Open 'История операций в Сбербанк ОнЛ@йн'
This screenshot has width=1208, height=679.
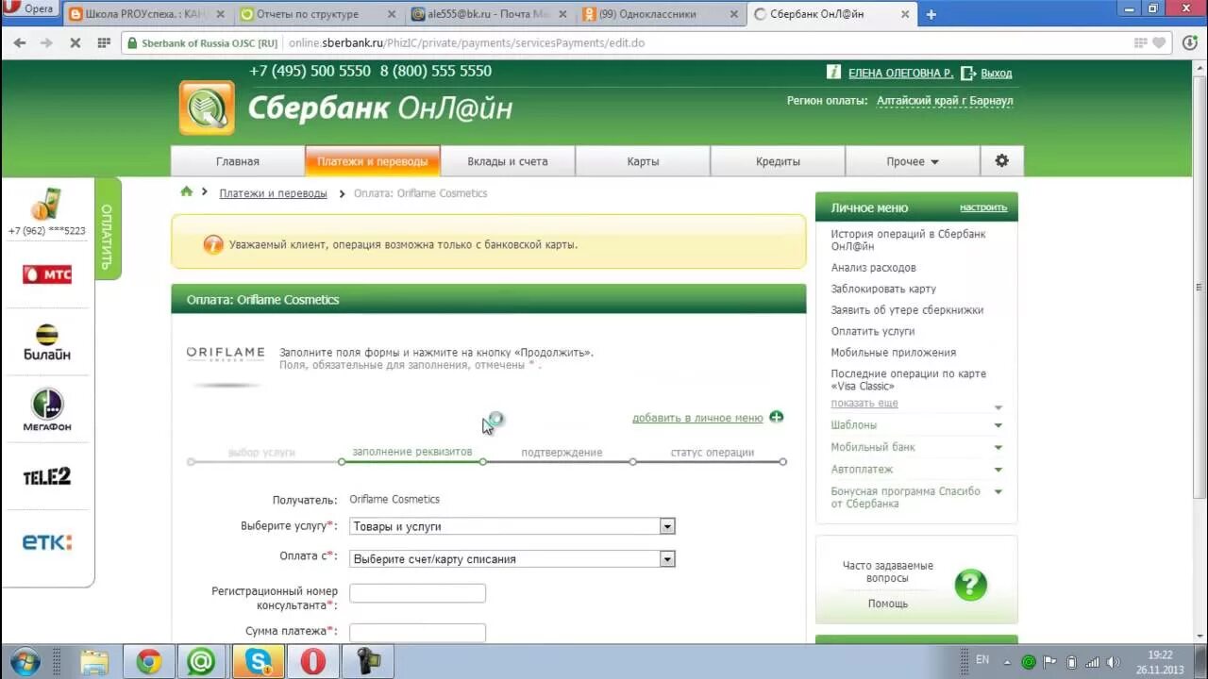pyautogui.click(x=908, y=240)
